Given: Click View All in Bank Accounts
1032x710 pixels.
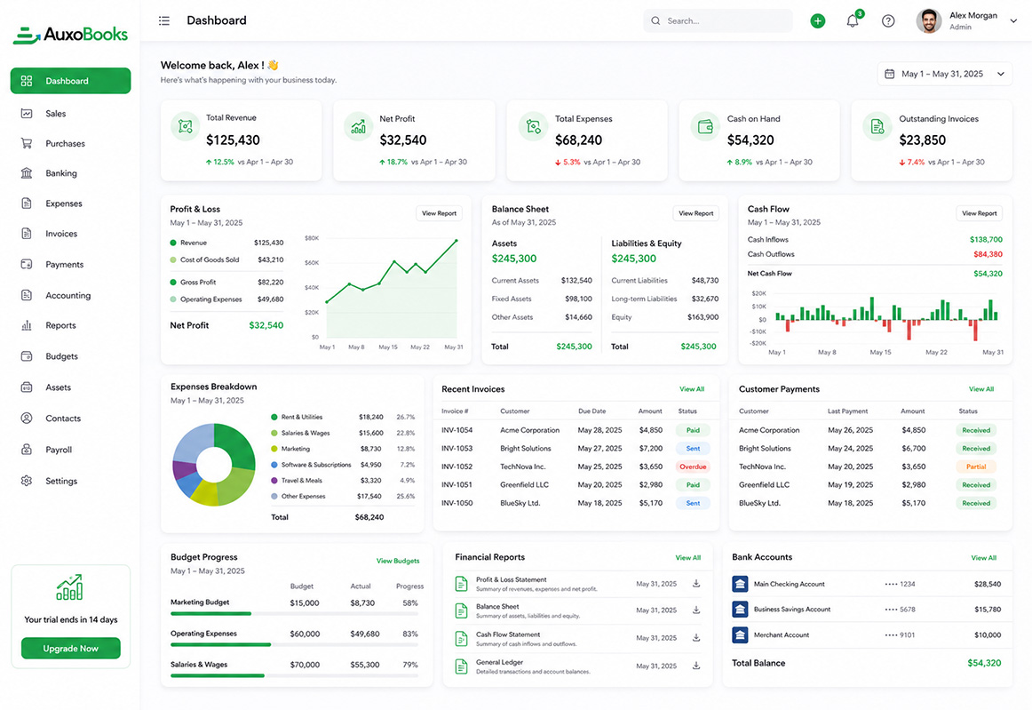Looking at the screenshot, I should [983, 558].
